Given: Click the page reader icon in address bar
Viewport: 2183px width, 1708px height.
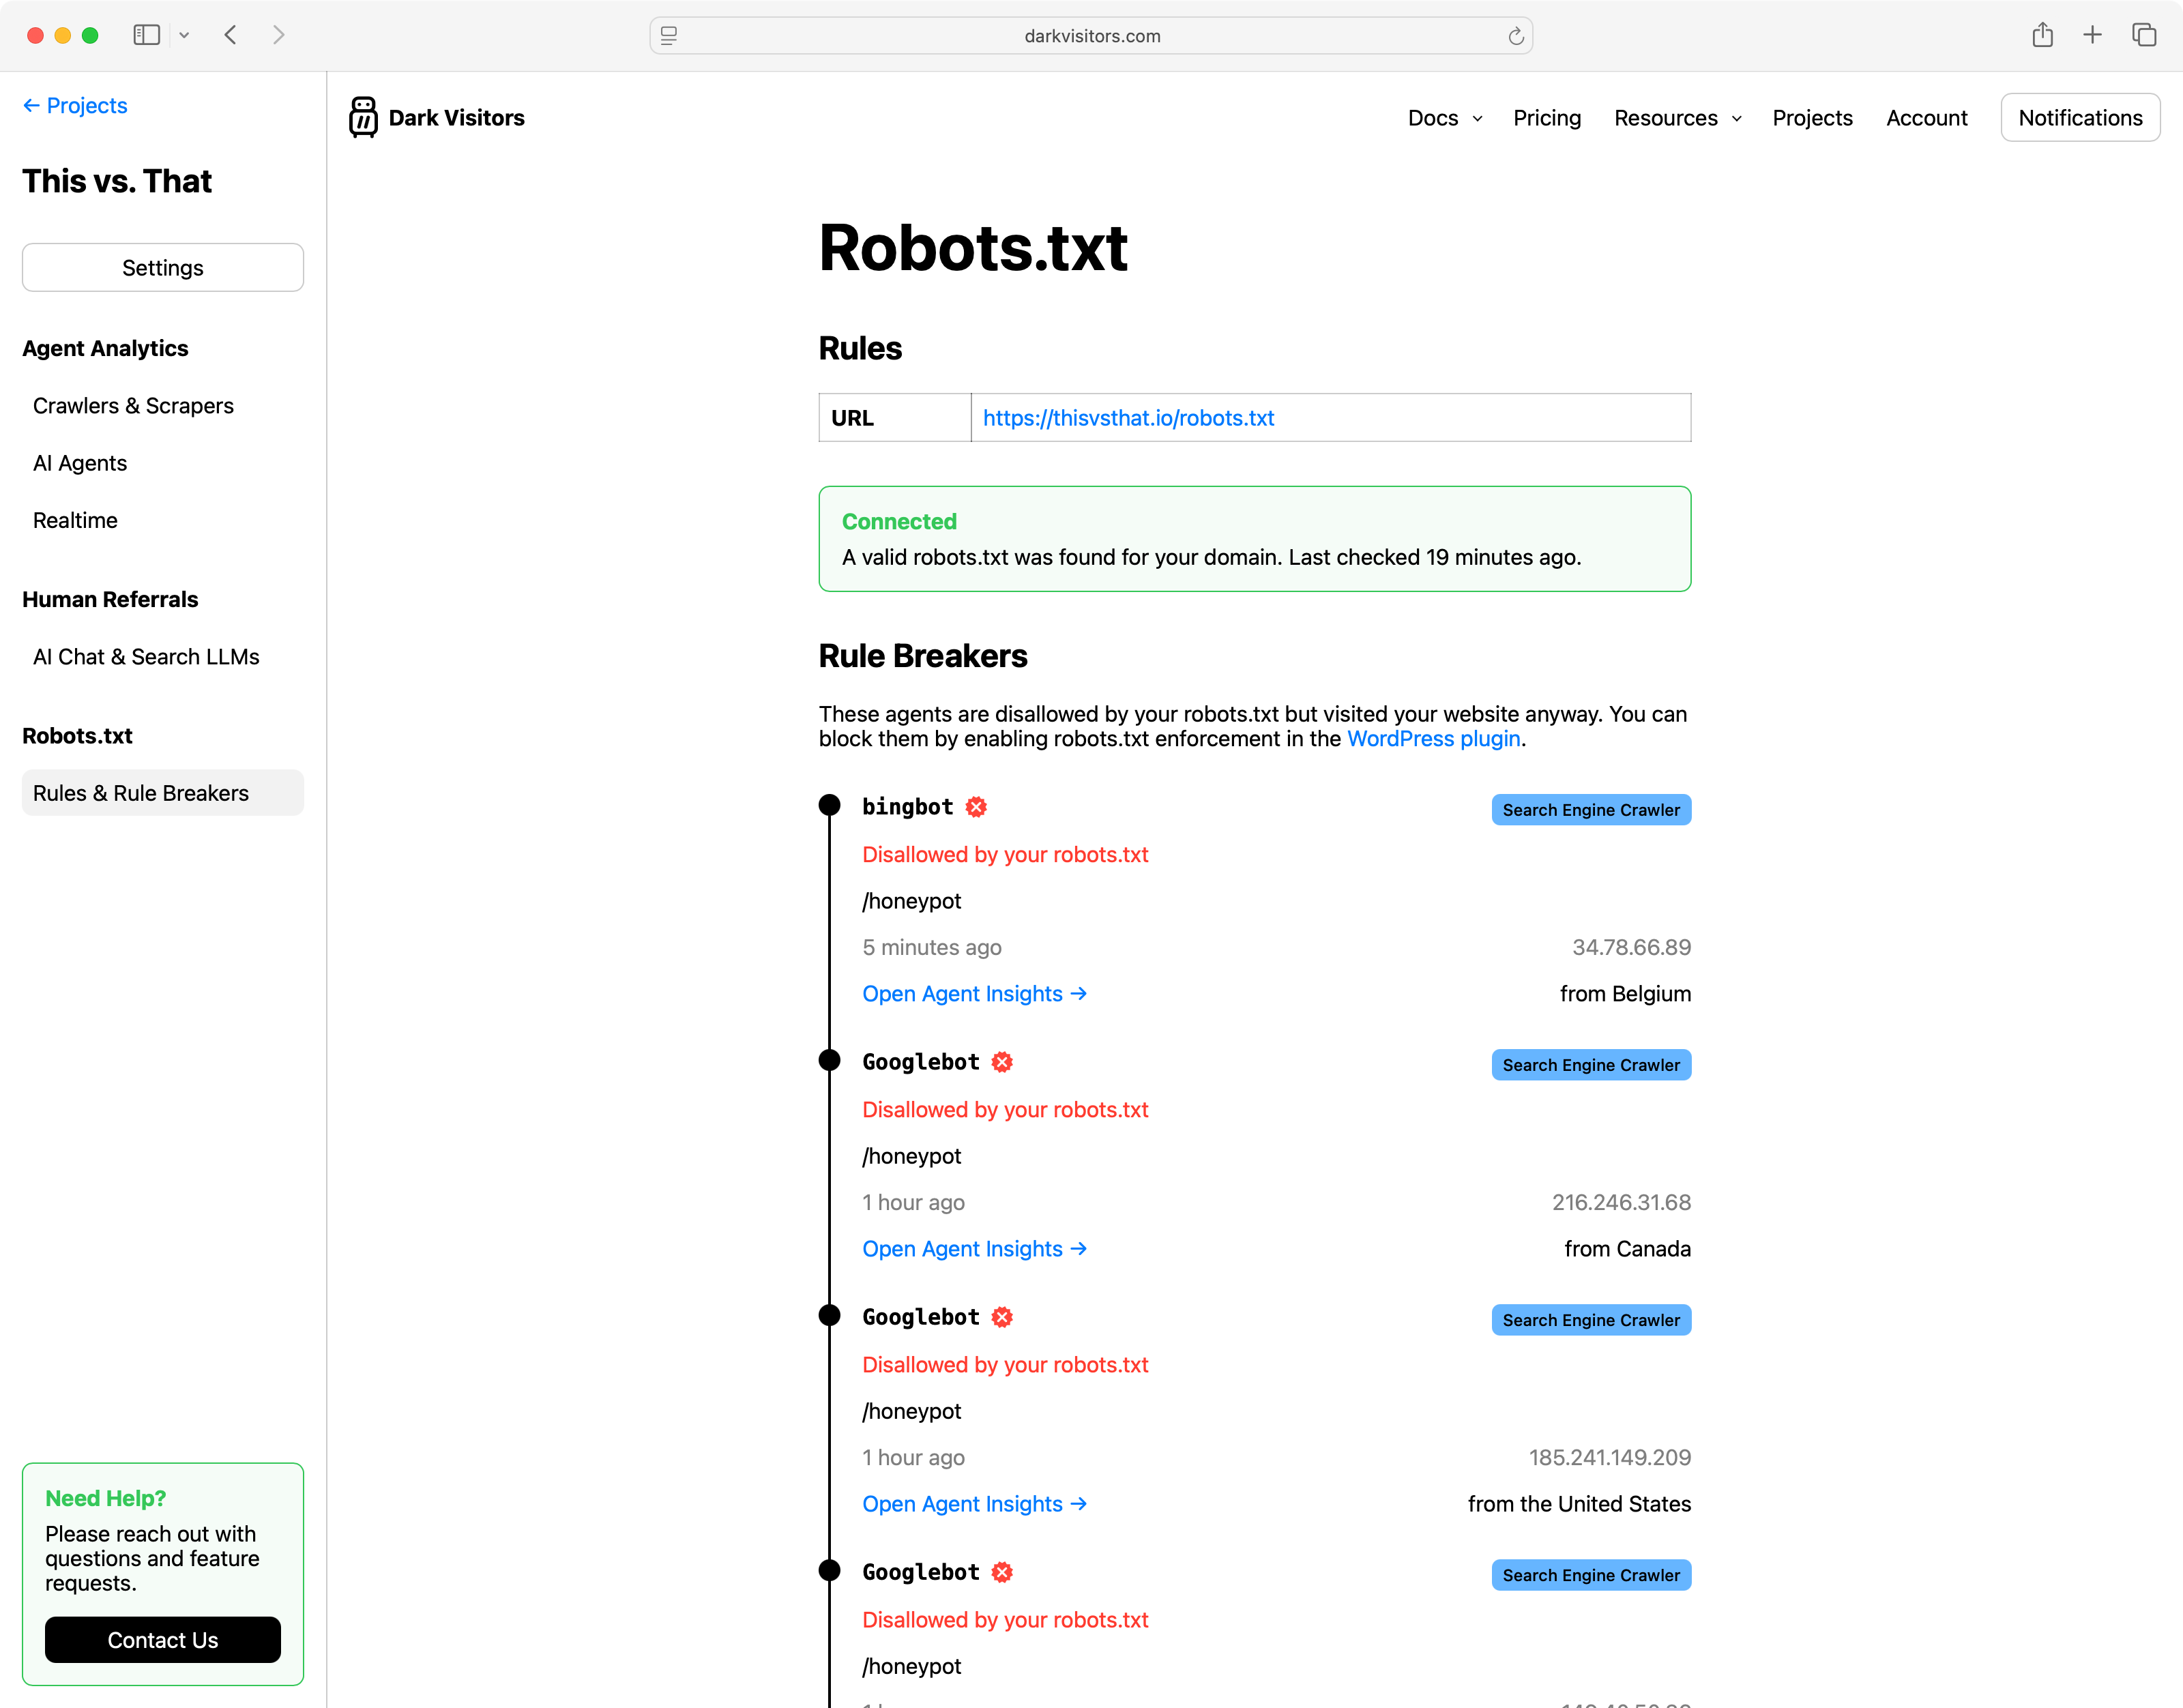Looking at the screenshot, I should pos(669,36).
